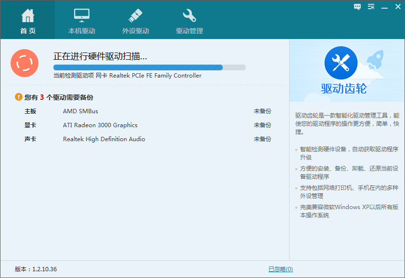The width and height of the screenshot is (405, 278).
Task: Click the home icon on the 首页 tab
Action: tap(28, 16)
